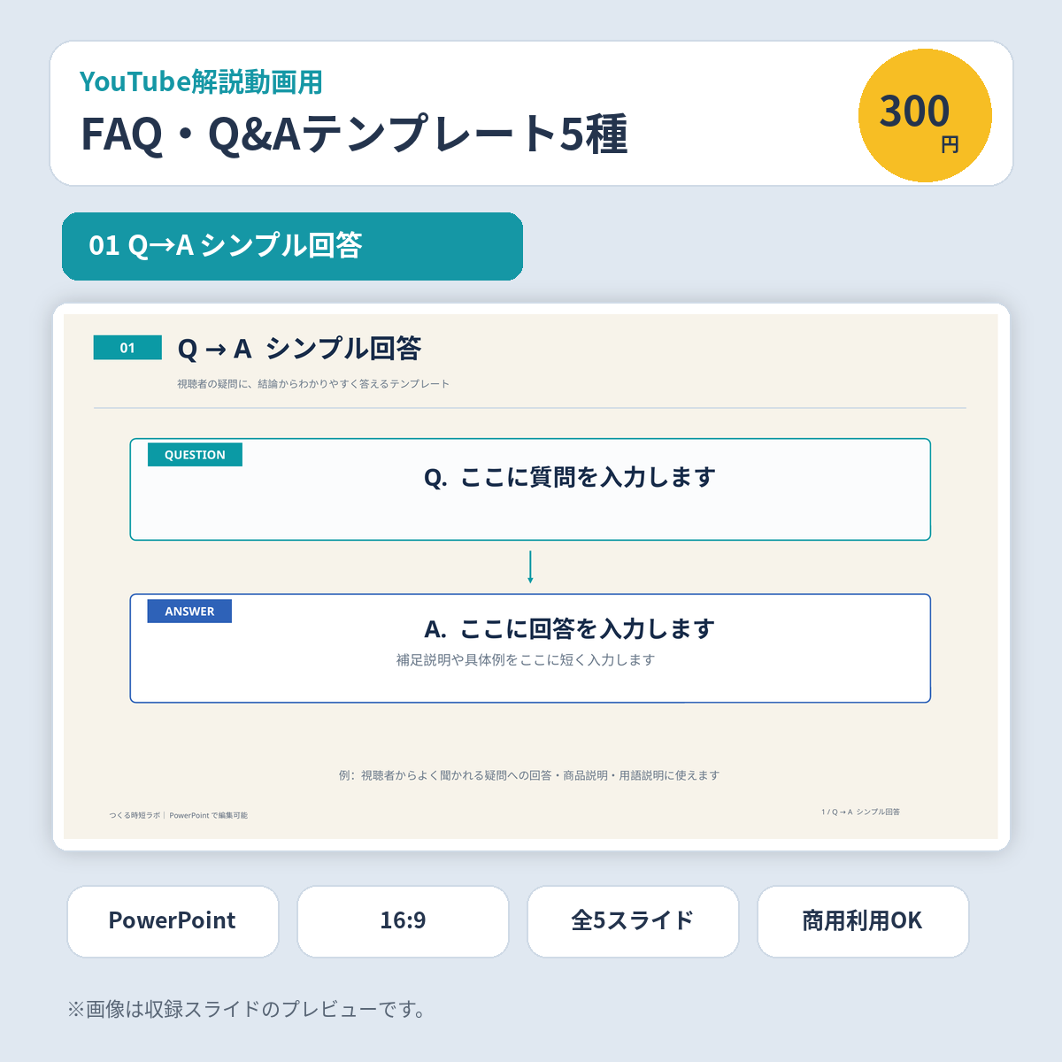Image resolution: width=1062 pixels, height=1062 pixels.
Task: Click the slide title Q → A シンプル回答
Action: (x=299, y=349)
